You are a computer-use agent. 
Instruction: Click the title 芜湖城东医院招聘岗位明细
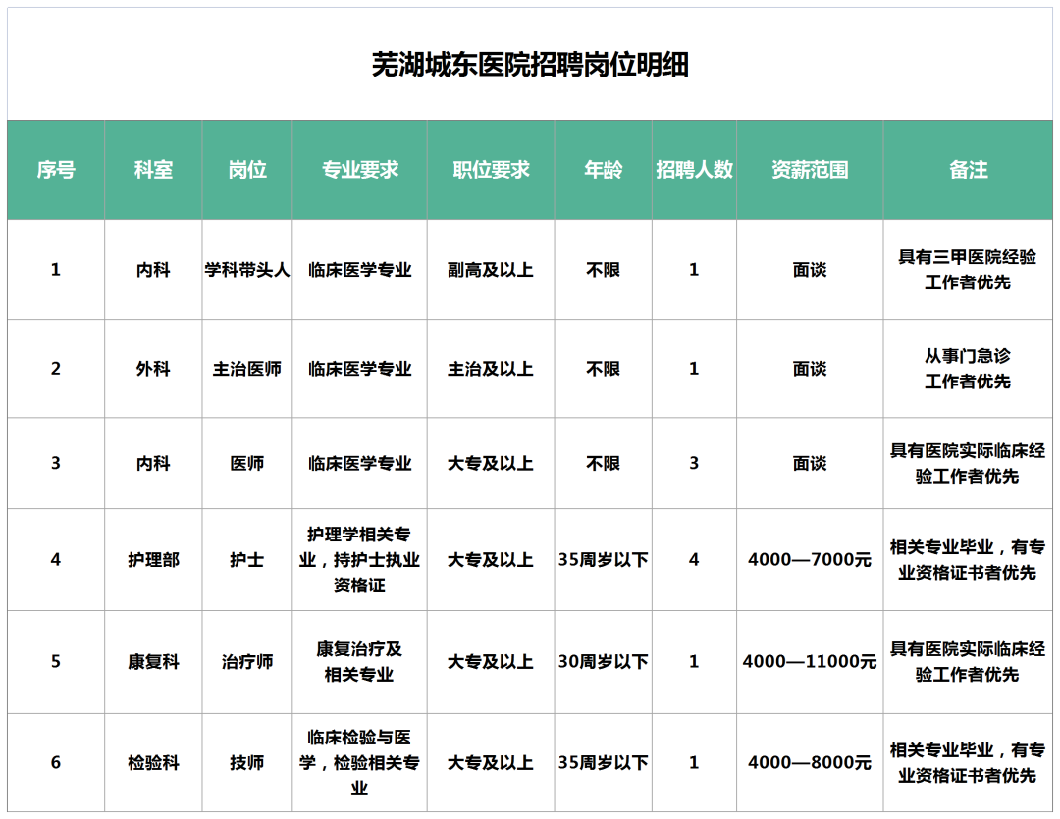coord(530,65)
